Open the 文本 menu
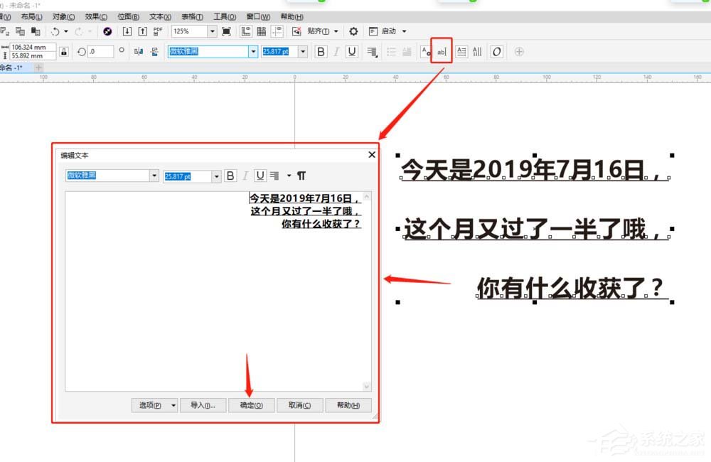Screen dimensions: 711x462 [x=159, y=16]
